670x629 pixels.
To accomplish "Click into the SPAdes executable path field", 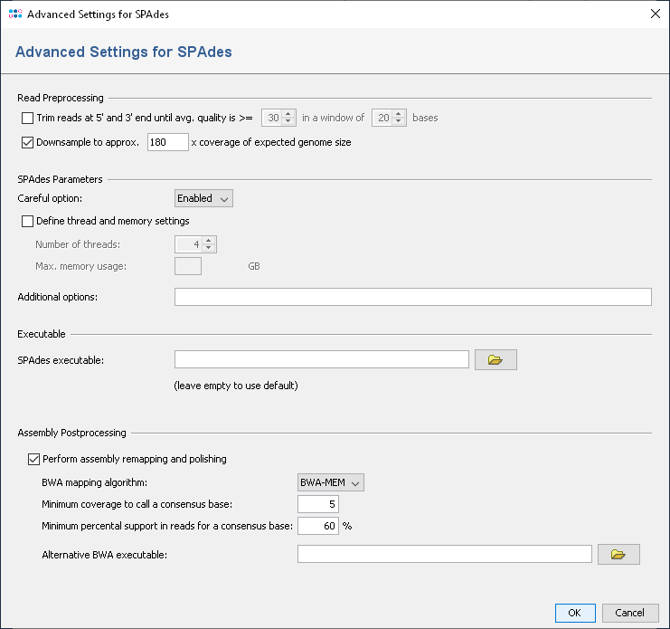I will point(321,360).
